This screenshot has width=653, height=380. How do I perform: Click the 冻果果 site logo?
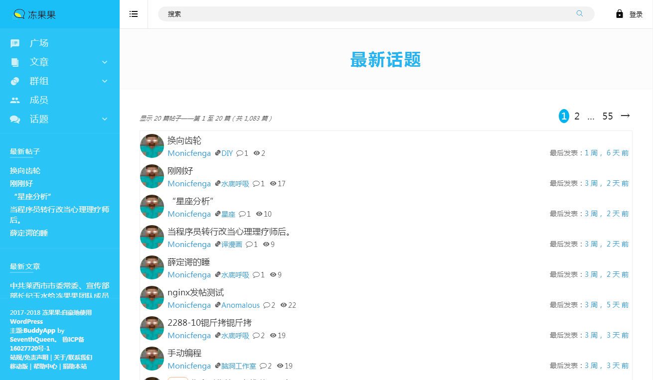click(x=34, y=14)
